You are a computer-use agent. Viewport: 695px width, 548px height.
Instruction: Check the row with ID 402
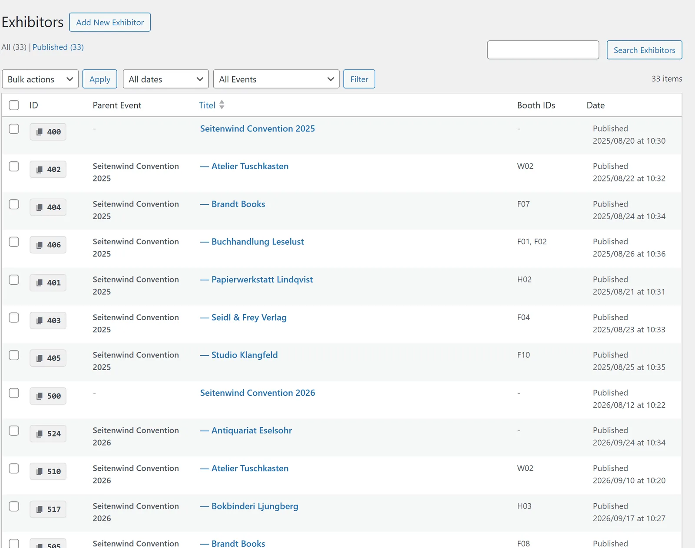coord(14,167)
